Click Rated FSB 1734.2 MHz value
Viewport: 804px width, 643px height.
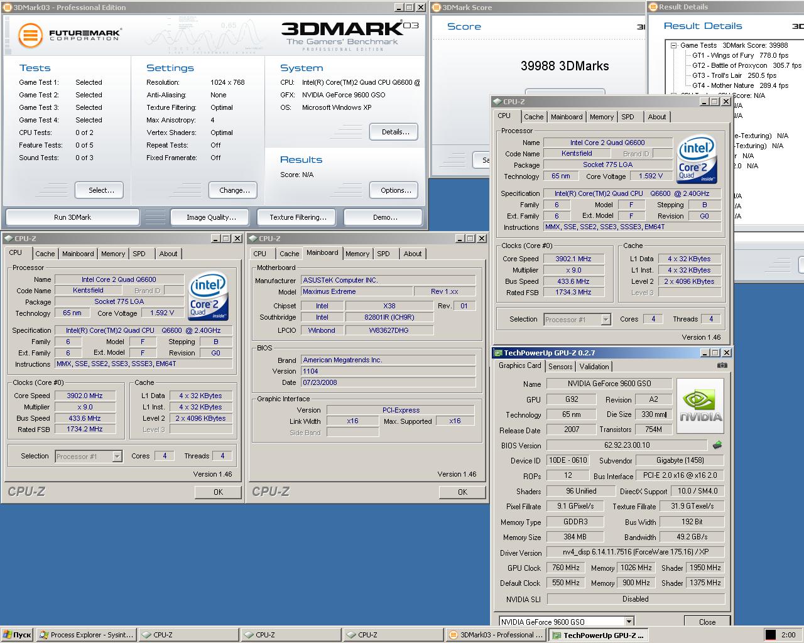click(84, 430)
